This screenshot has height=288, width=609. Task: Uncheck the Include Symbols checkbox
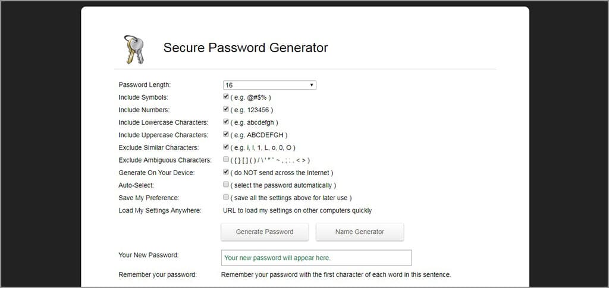226,97
